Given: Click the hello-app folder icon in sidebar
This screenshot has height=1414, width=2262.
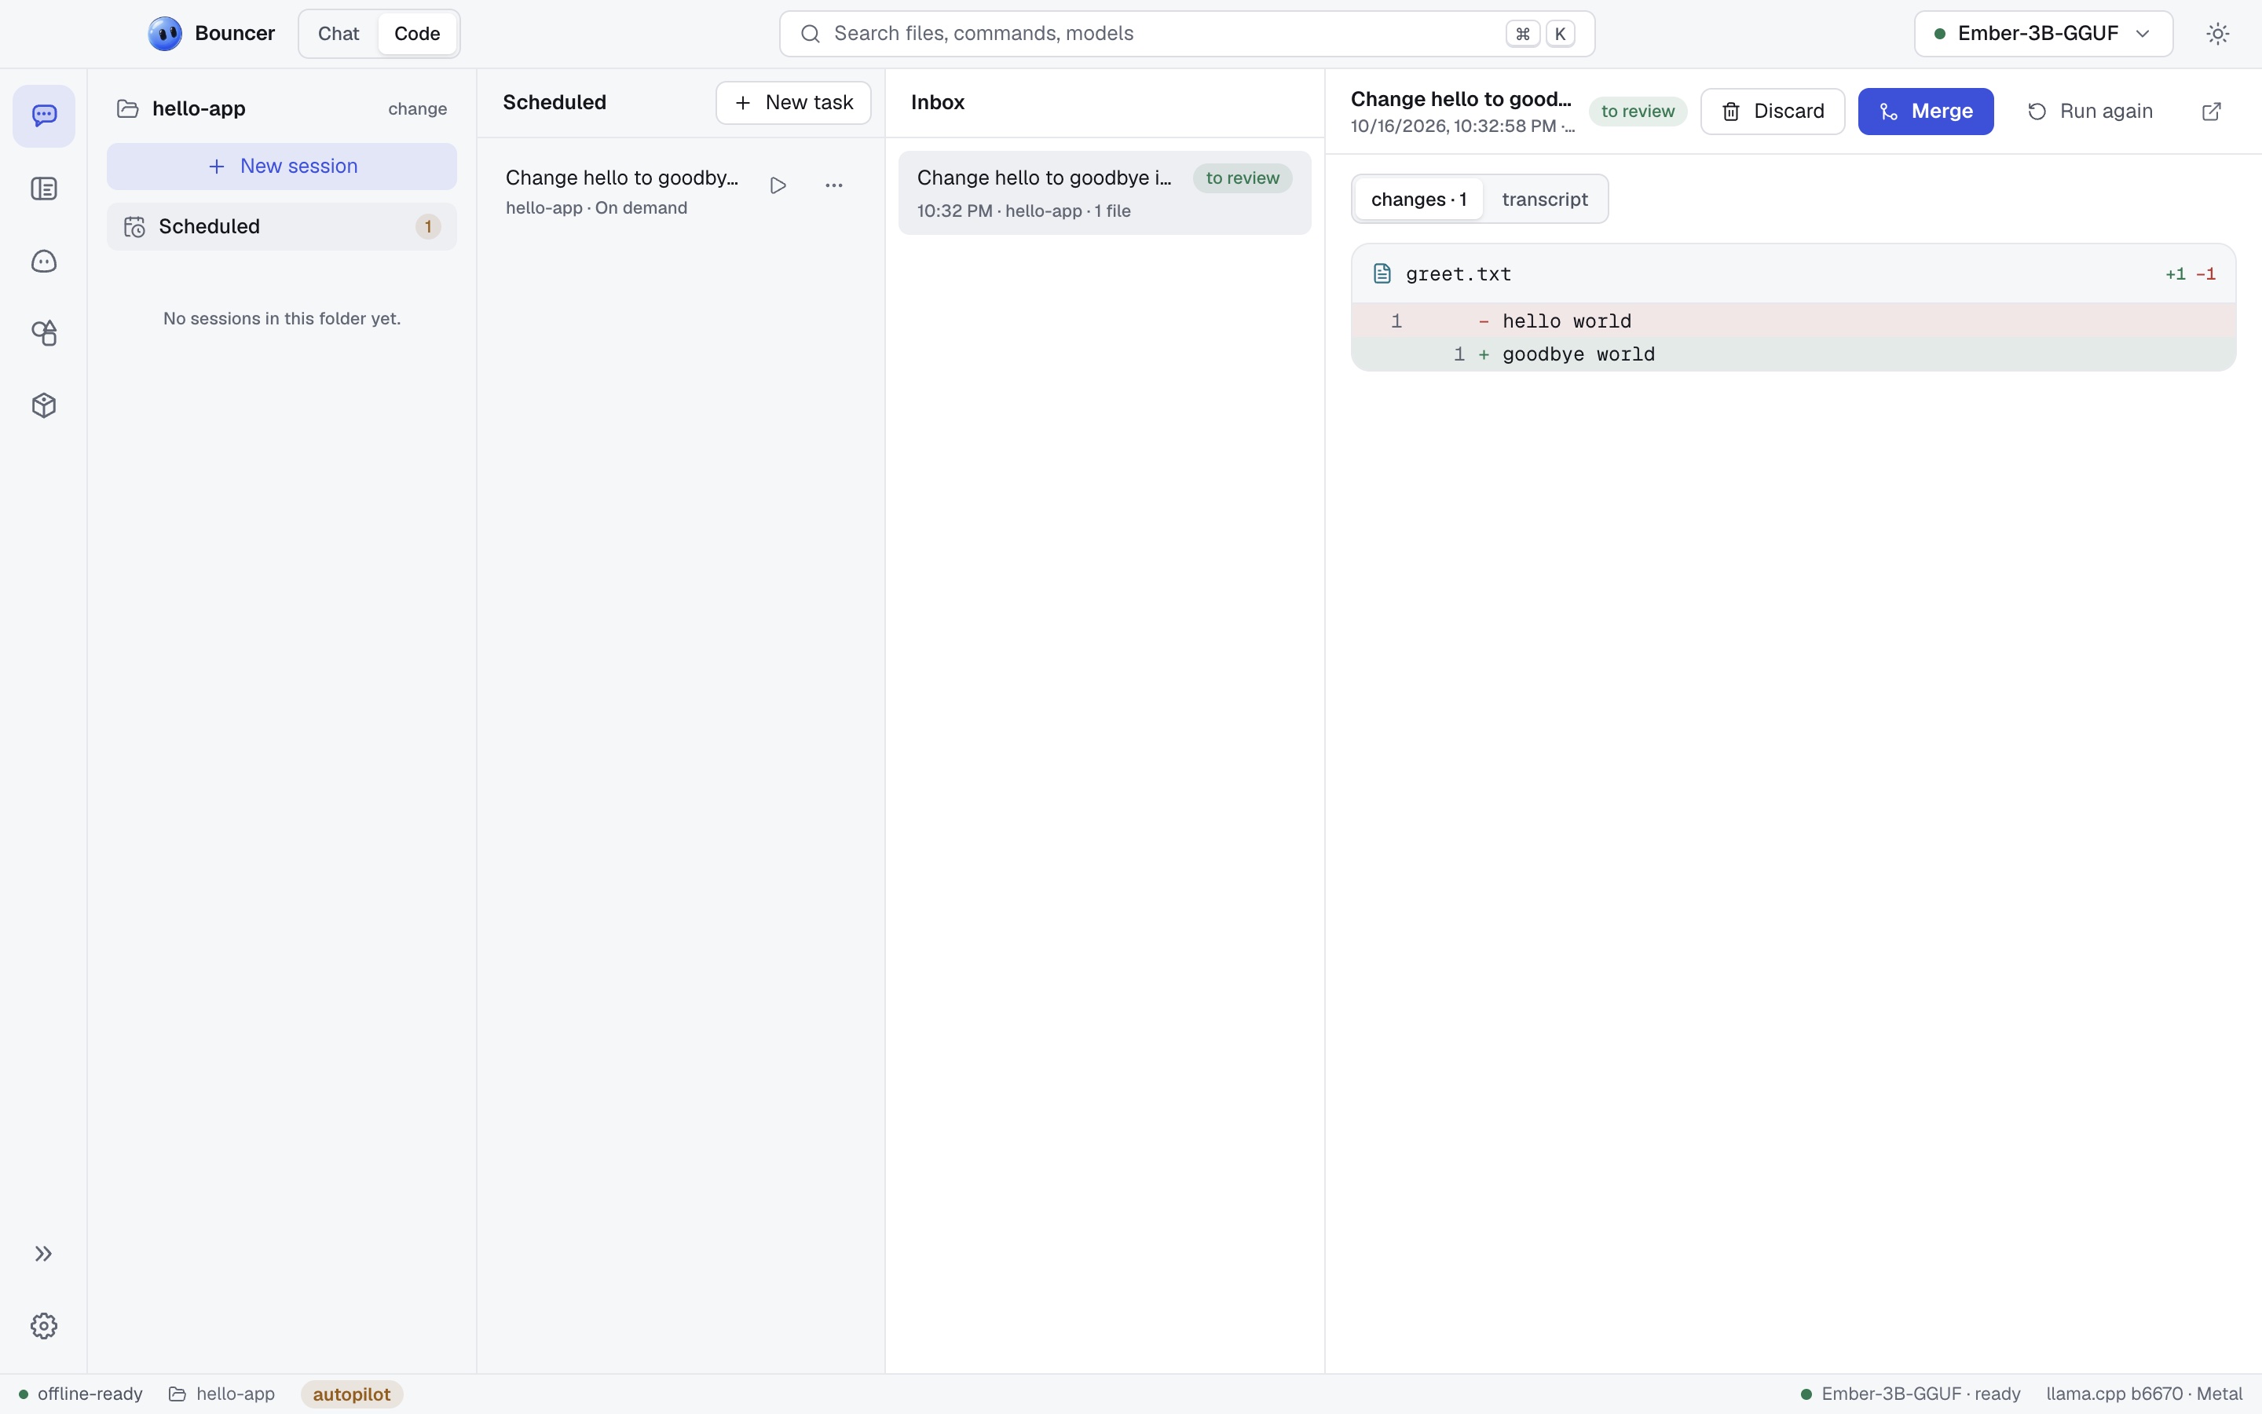Looking at the screenshot, I should click(x=128, y=108).
